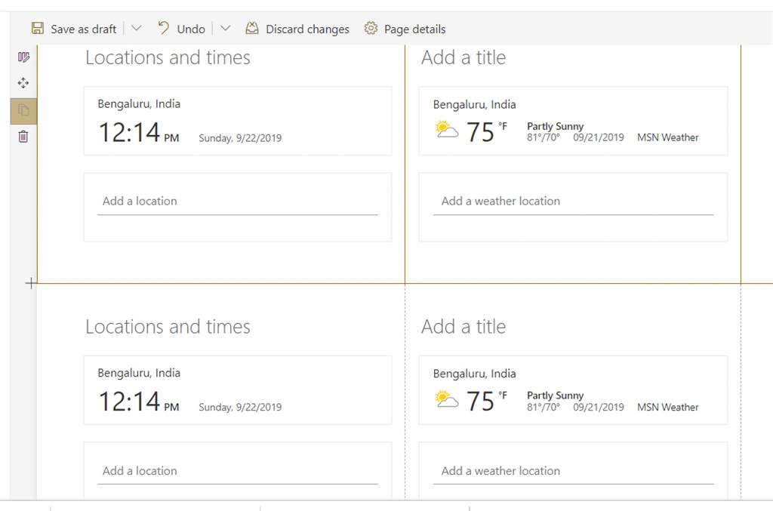Select the bottom 12:14 PM clock time
Image resolution: width=773 pixels, height=511 pixels.
[x=139, y=402]
